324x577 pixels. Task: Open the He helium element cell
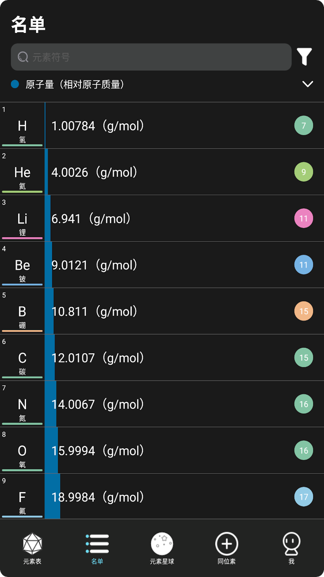coord(22,172)
